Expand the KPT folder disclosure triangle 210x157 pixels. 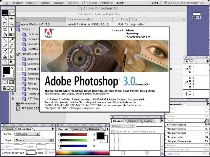coord(13,99)
